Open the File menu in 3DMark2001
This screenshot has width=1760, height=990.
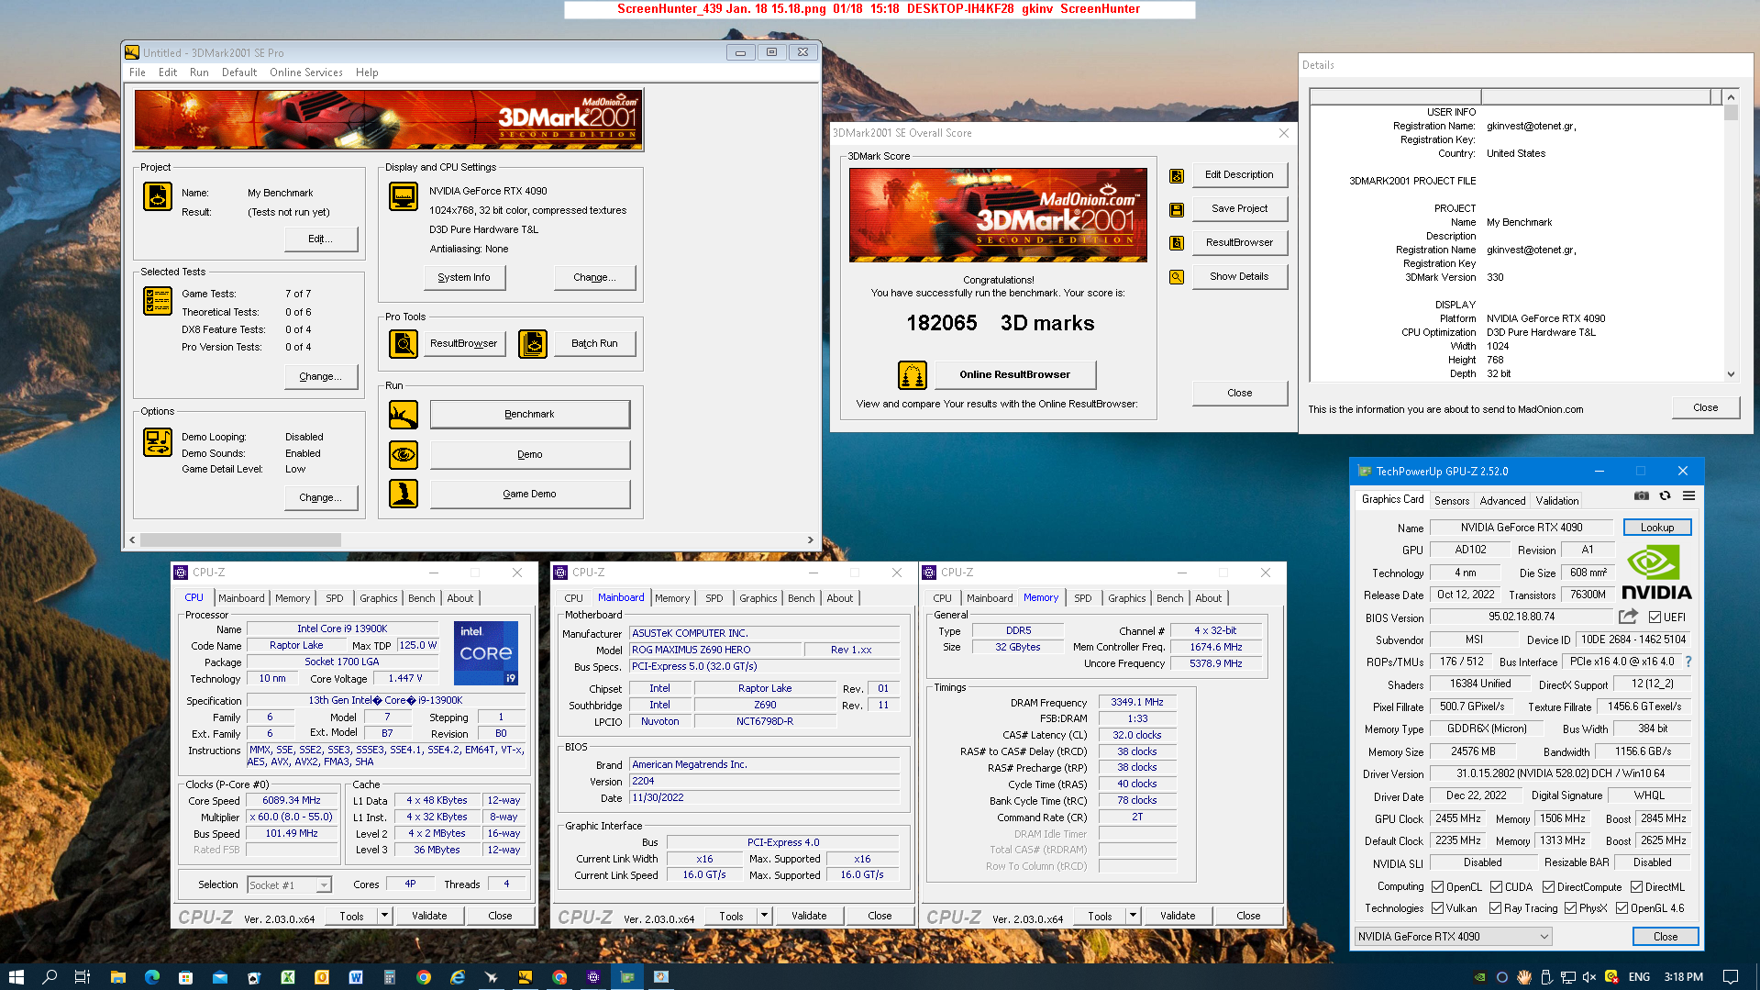(138, 72)
